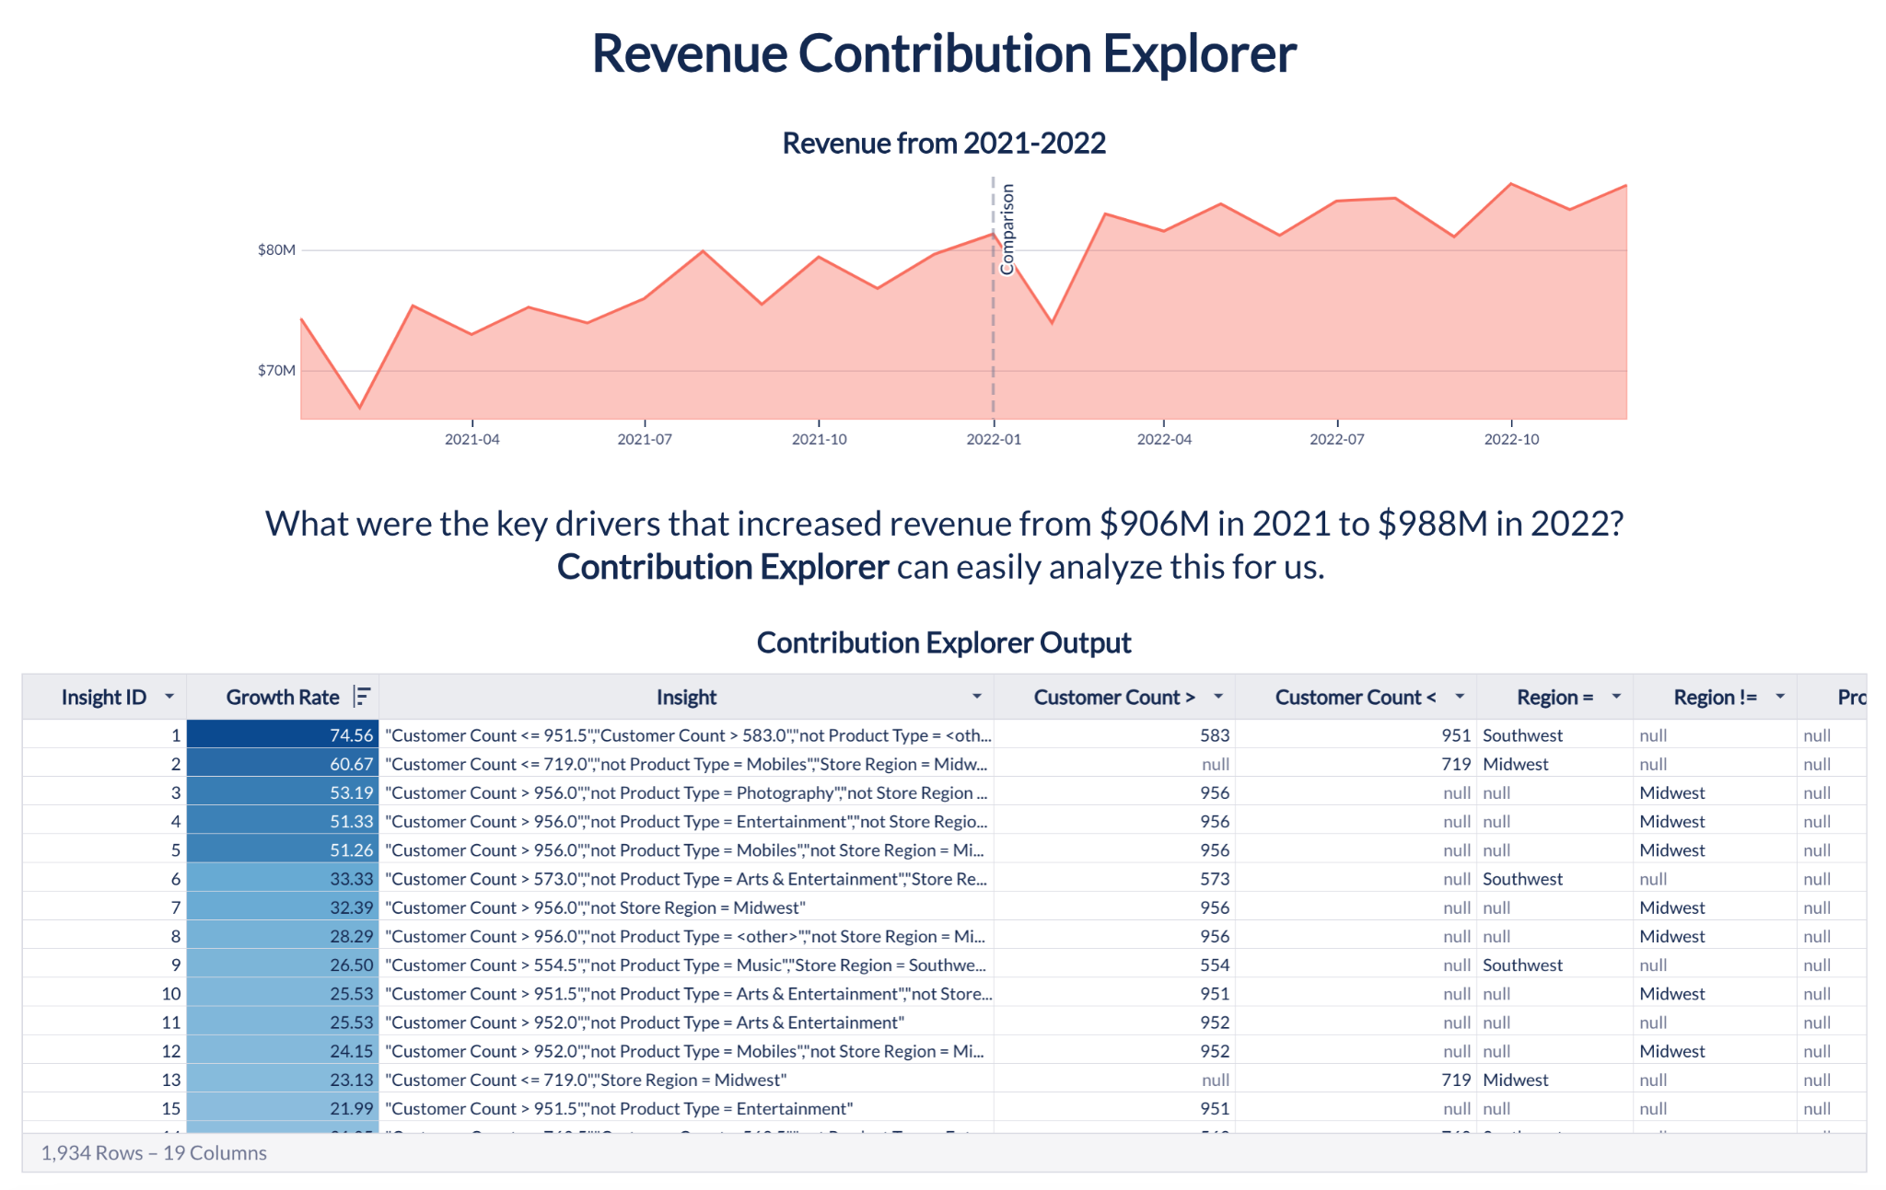Click the $80M y-axis label
This screenshot has width=1886, height=1190.
(276, 250)
